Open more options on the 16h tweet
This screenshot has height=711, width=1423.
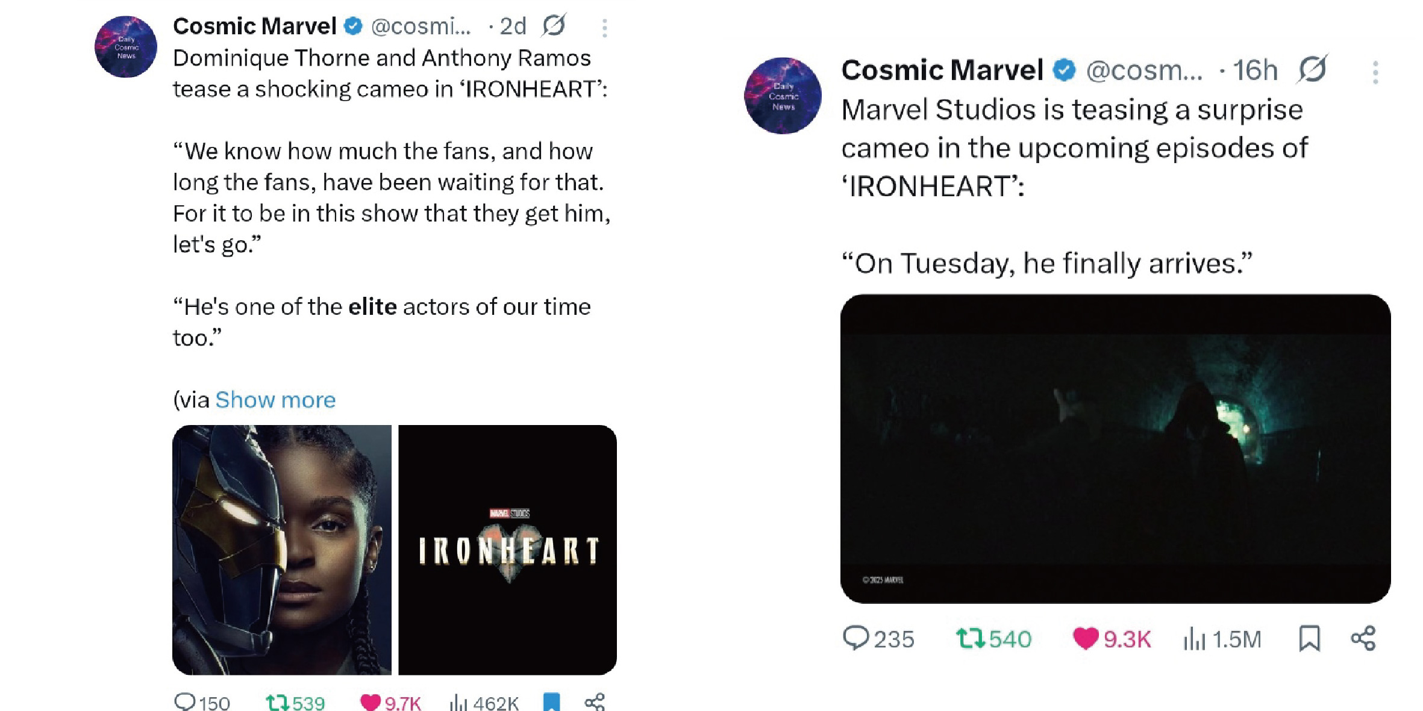click(x=1375, y=72)
